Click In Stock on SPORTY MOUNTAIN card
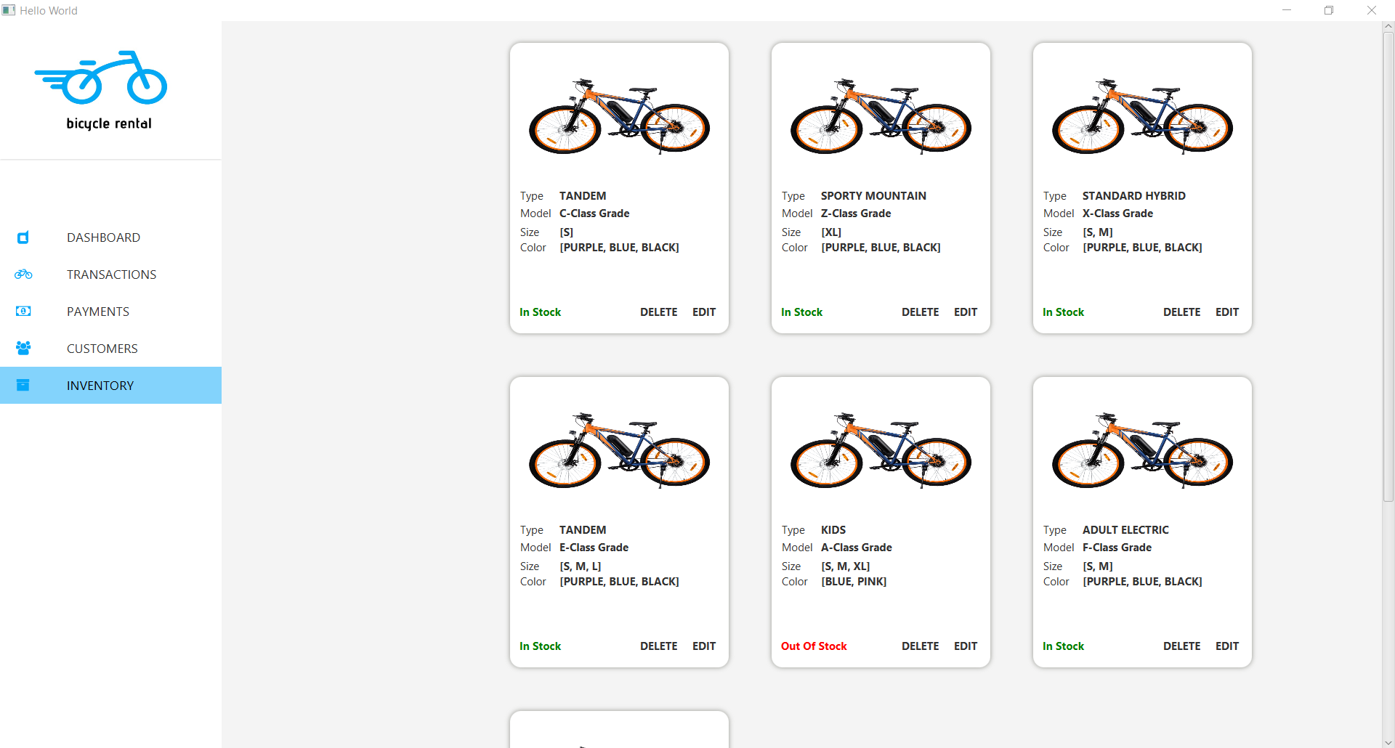Screen dimensions: 1395x748 click(801, 312)
